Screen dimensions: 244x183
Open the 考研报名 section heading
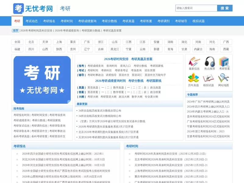point(20,146)
